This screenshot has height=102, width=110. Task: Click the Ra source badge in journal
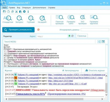pyautogui.click(x=16, y=78)
